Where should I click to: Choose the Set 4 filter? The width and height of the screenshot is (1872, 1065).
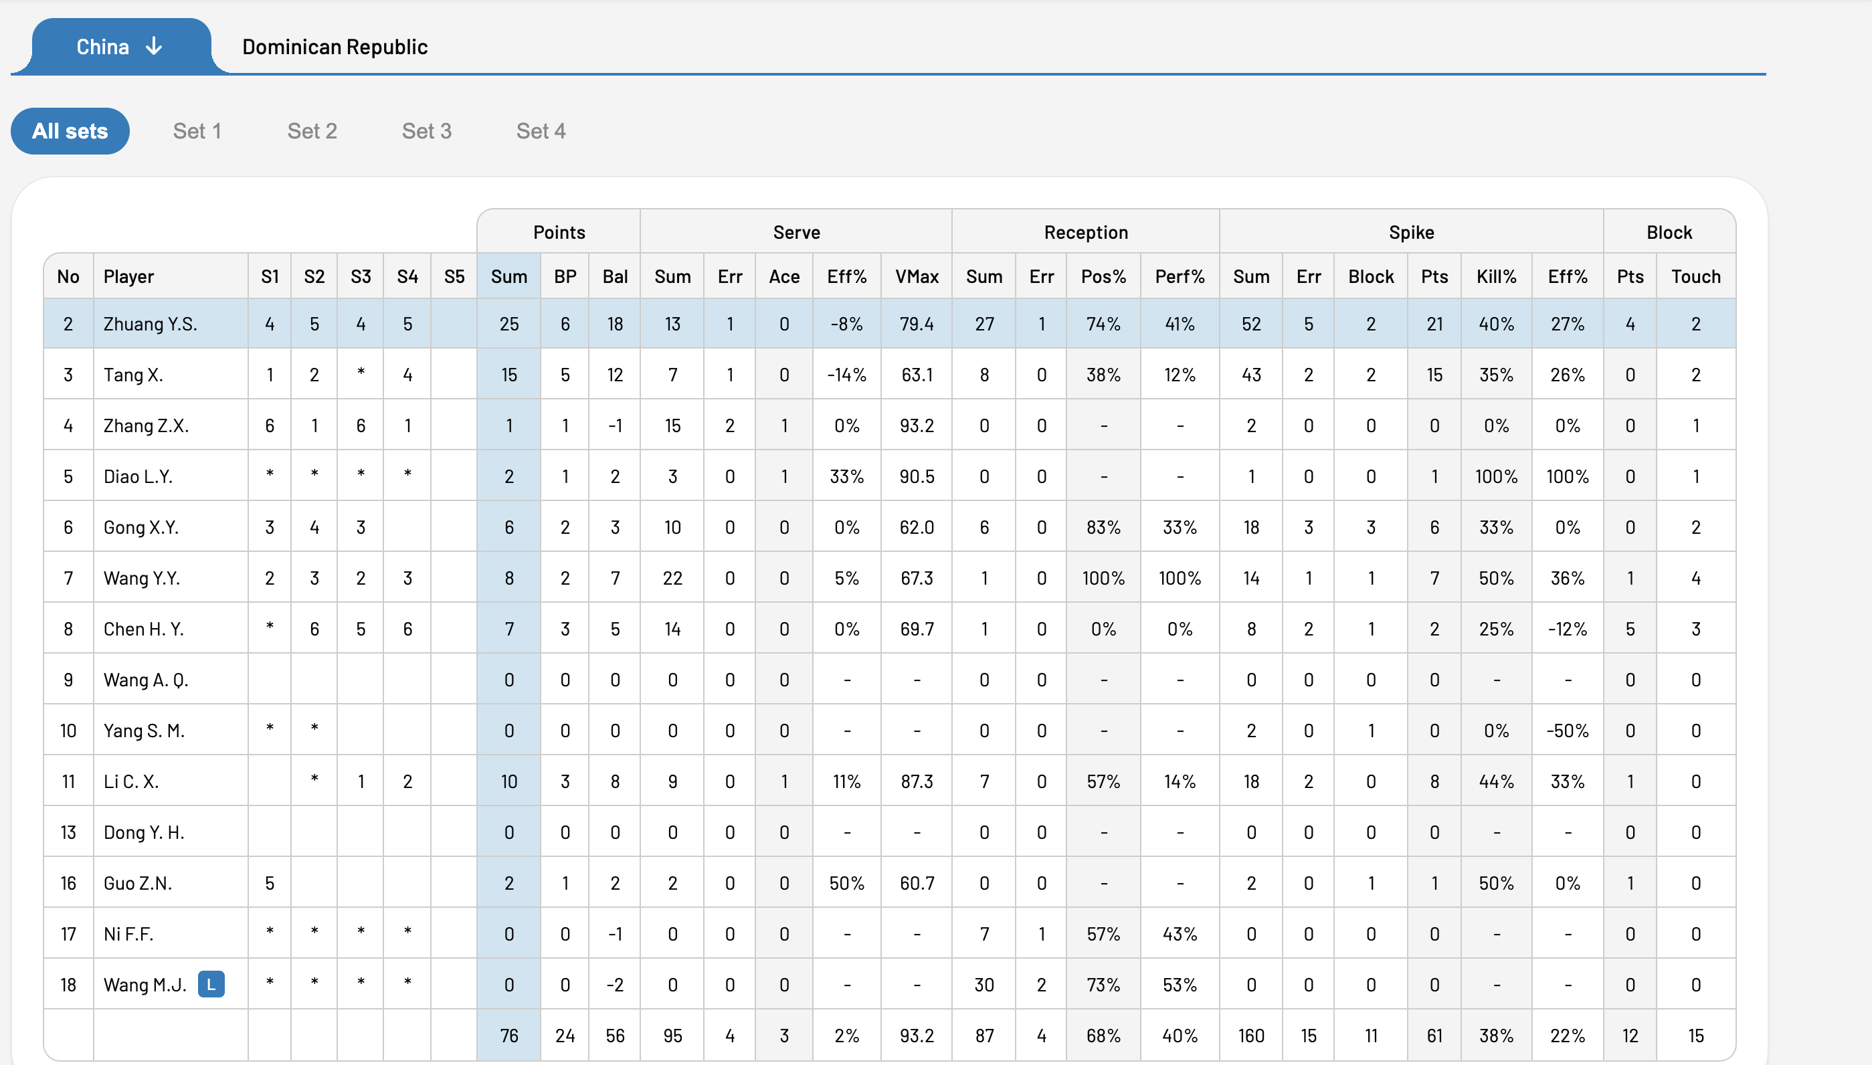pyautogui.click(x=541, y=131)
